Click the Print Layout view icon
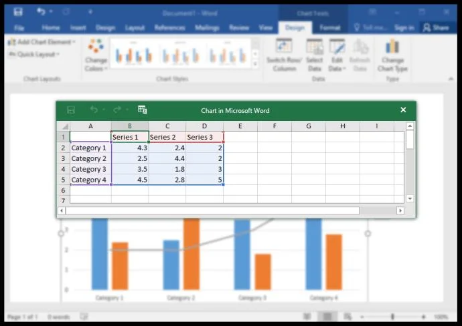 pos(327,317)
